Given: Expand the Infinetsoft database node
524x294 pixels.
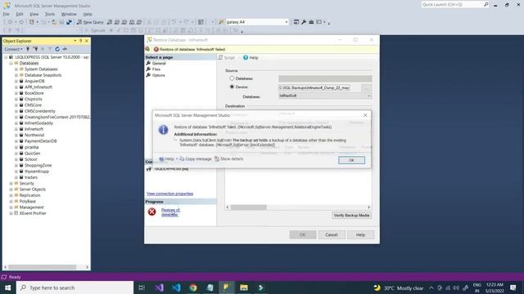Looking at the screenshot, I should pos(16,129).
